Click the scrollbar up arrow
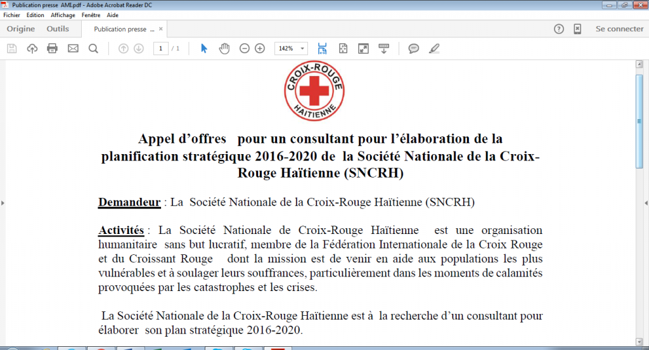Image resolution: width=649 pixels, height=350 pixels. [x=639, y=64]
